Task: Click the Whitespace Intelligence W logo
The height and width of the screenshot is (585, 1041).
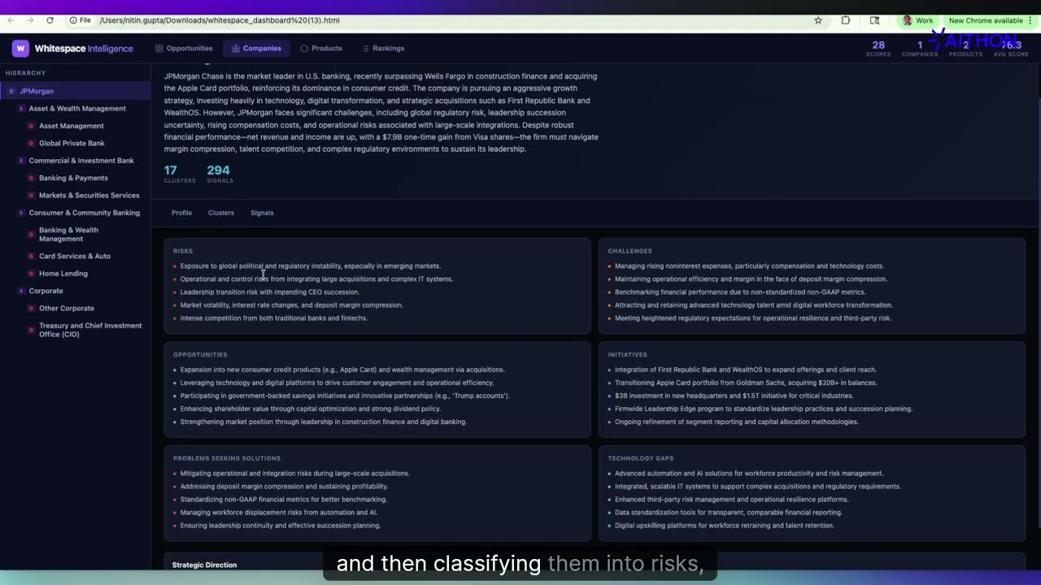Action: tap(20, 48)
